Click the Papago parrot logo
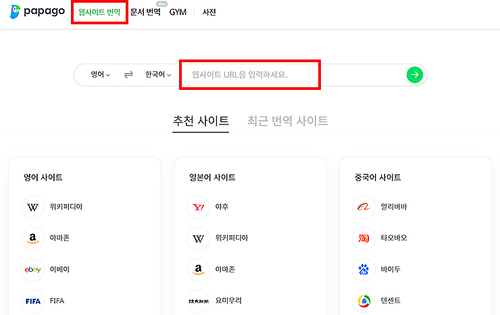 coord(15,11)
